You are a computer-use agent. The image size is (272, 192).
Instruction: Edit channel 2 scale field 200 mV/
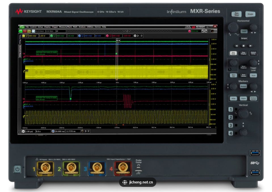(61, 36)
